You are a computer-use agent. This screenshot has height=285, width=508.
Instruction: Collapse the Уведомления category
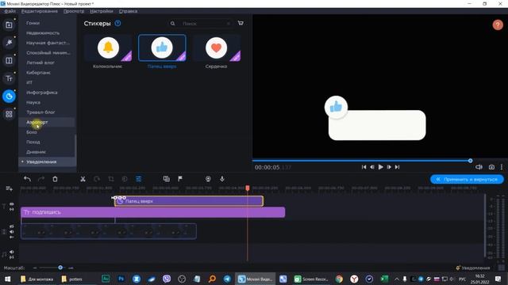[x=22, y=161]
